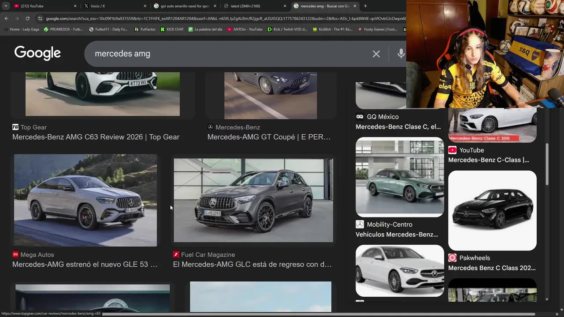Open 'Vehículos Mercedes-Benz...' link
The height and width of the screenshot is (317, 564).
click(x=397, y=235)
